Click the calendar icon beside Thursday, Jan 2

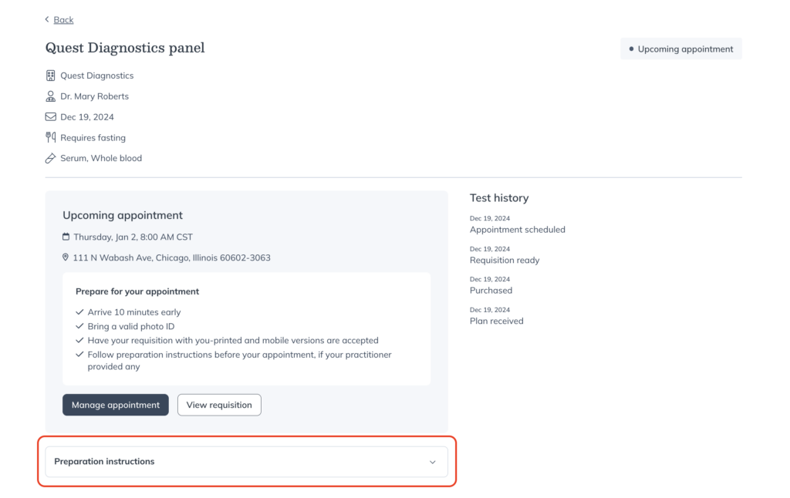pyautogui.click(x=66, y=237)
